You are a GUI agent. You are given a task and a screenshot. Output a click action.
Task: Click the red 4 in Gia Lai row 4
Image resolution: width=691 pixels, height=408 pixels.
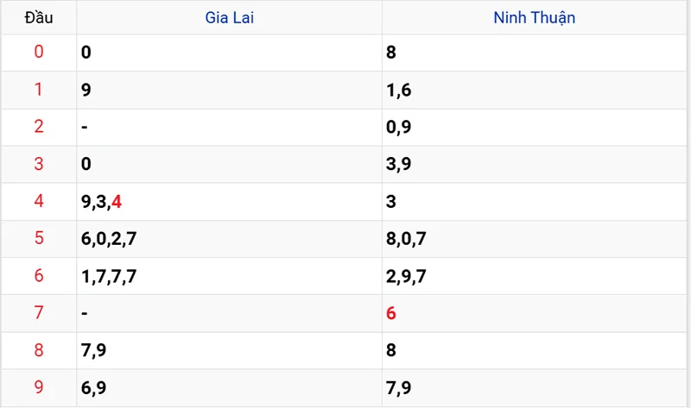tap(117, 202)
